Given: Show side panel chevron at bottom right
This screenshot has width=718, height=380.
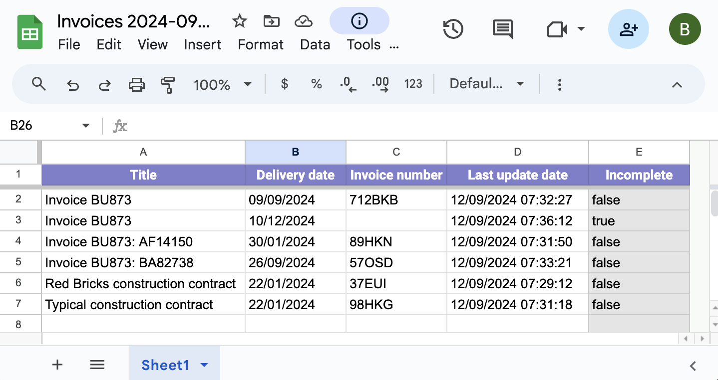Looking at the screenshot, I should point(693,366).
